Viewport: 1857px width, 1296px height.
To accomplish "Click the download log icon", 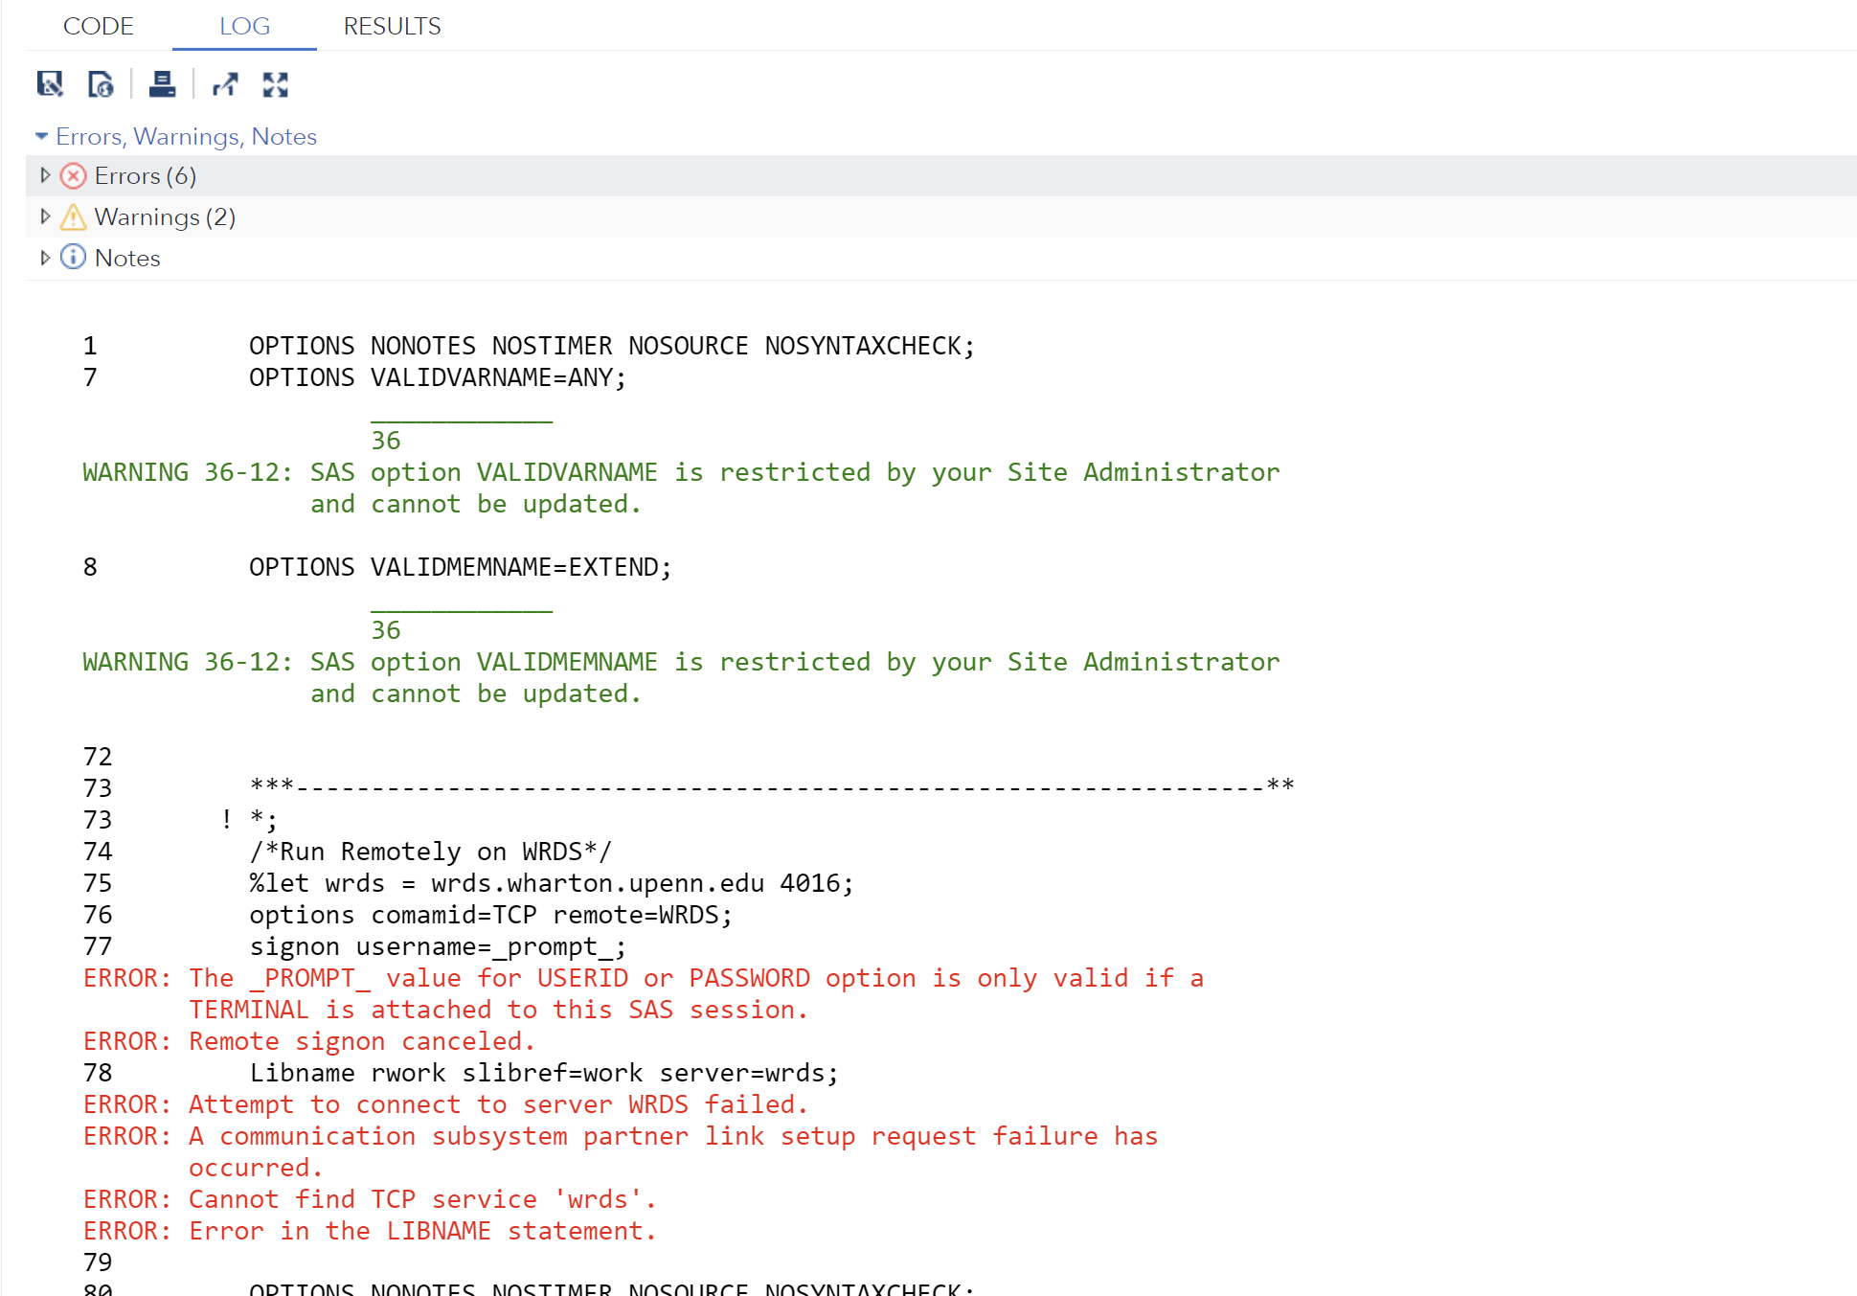I will pyautogui.click(x=51, y=85).
